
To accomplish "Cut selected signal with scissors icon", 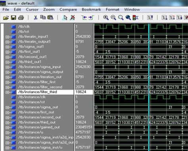I will 35,17.
